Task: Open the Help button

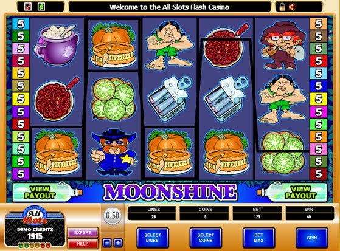Action: pos(83,244)
